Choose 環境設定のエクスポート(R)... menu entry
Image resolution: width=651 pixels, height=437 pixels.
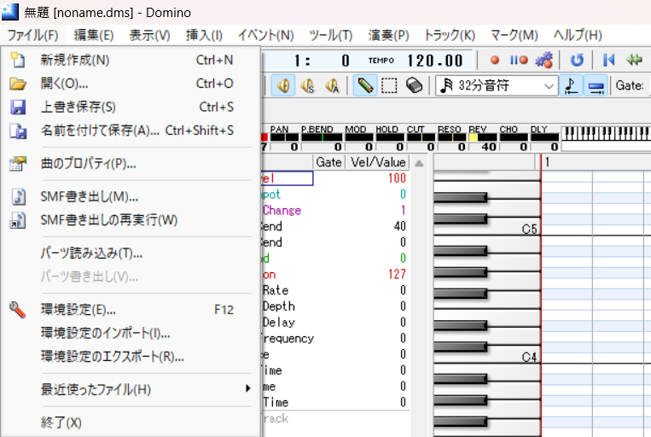tap(131, 357)
